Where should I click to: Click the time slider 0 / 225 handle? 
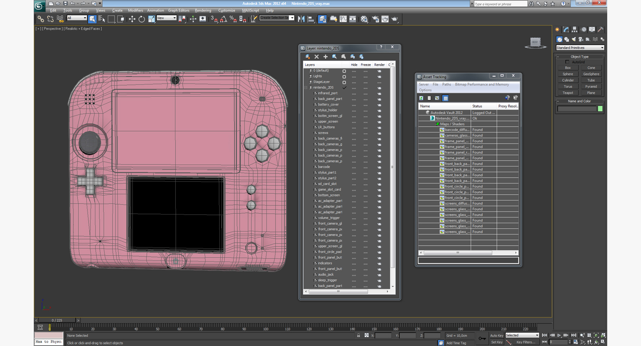click(x=57, y=320)
